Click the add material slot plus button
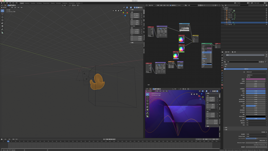Image resolution: width=268 pixels, height=151 pixels. tap(266, 55)
